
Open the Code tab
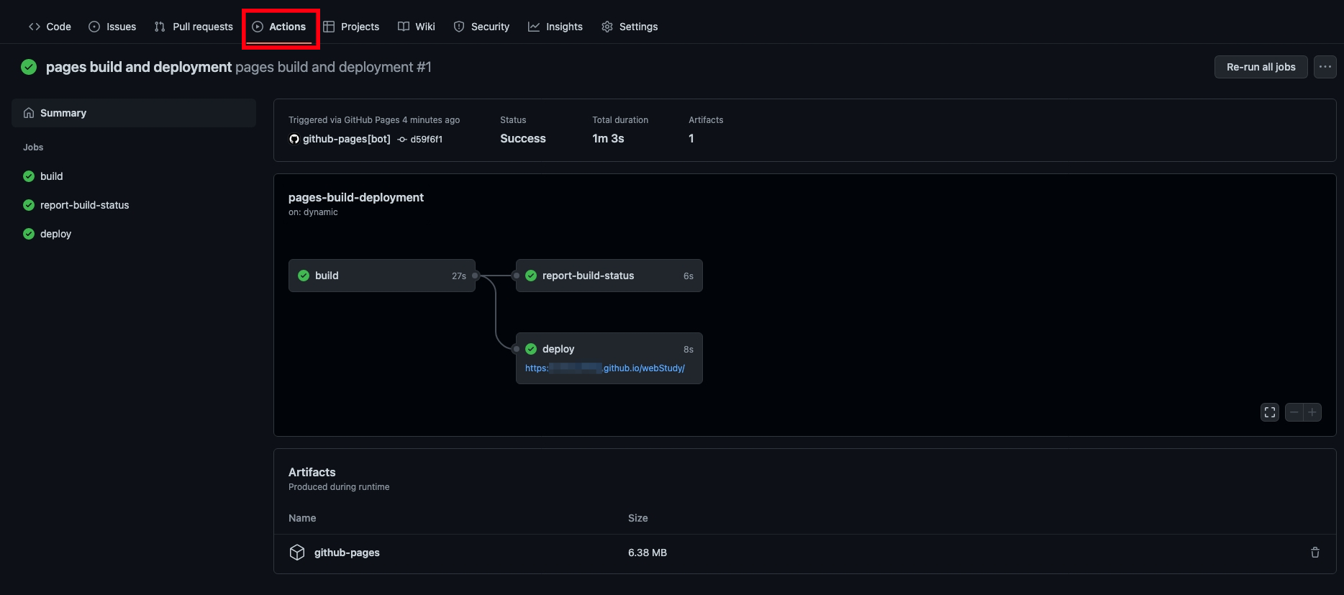(50, 27)
